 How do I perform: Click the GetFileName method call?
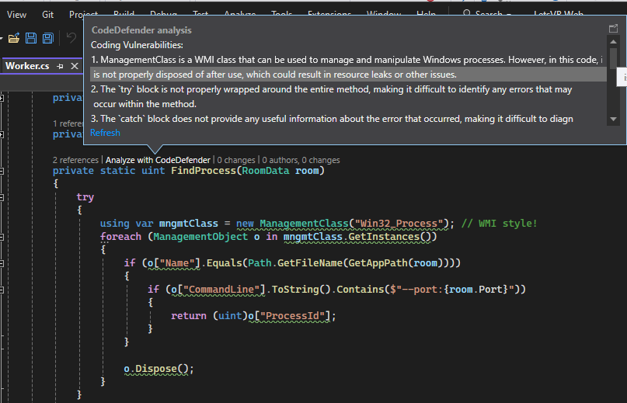310,263
